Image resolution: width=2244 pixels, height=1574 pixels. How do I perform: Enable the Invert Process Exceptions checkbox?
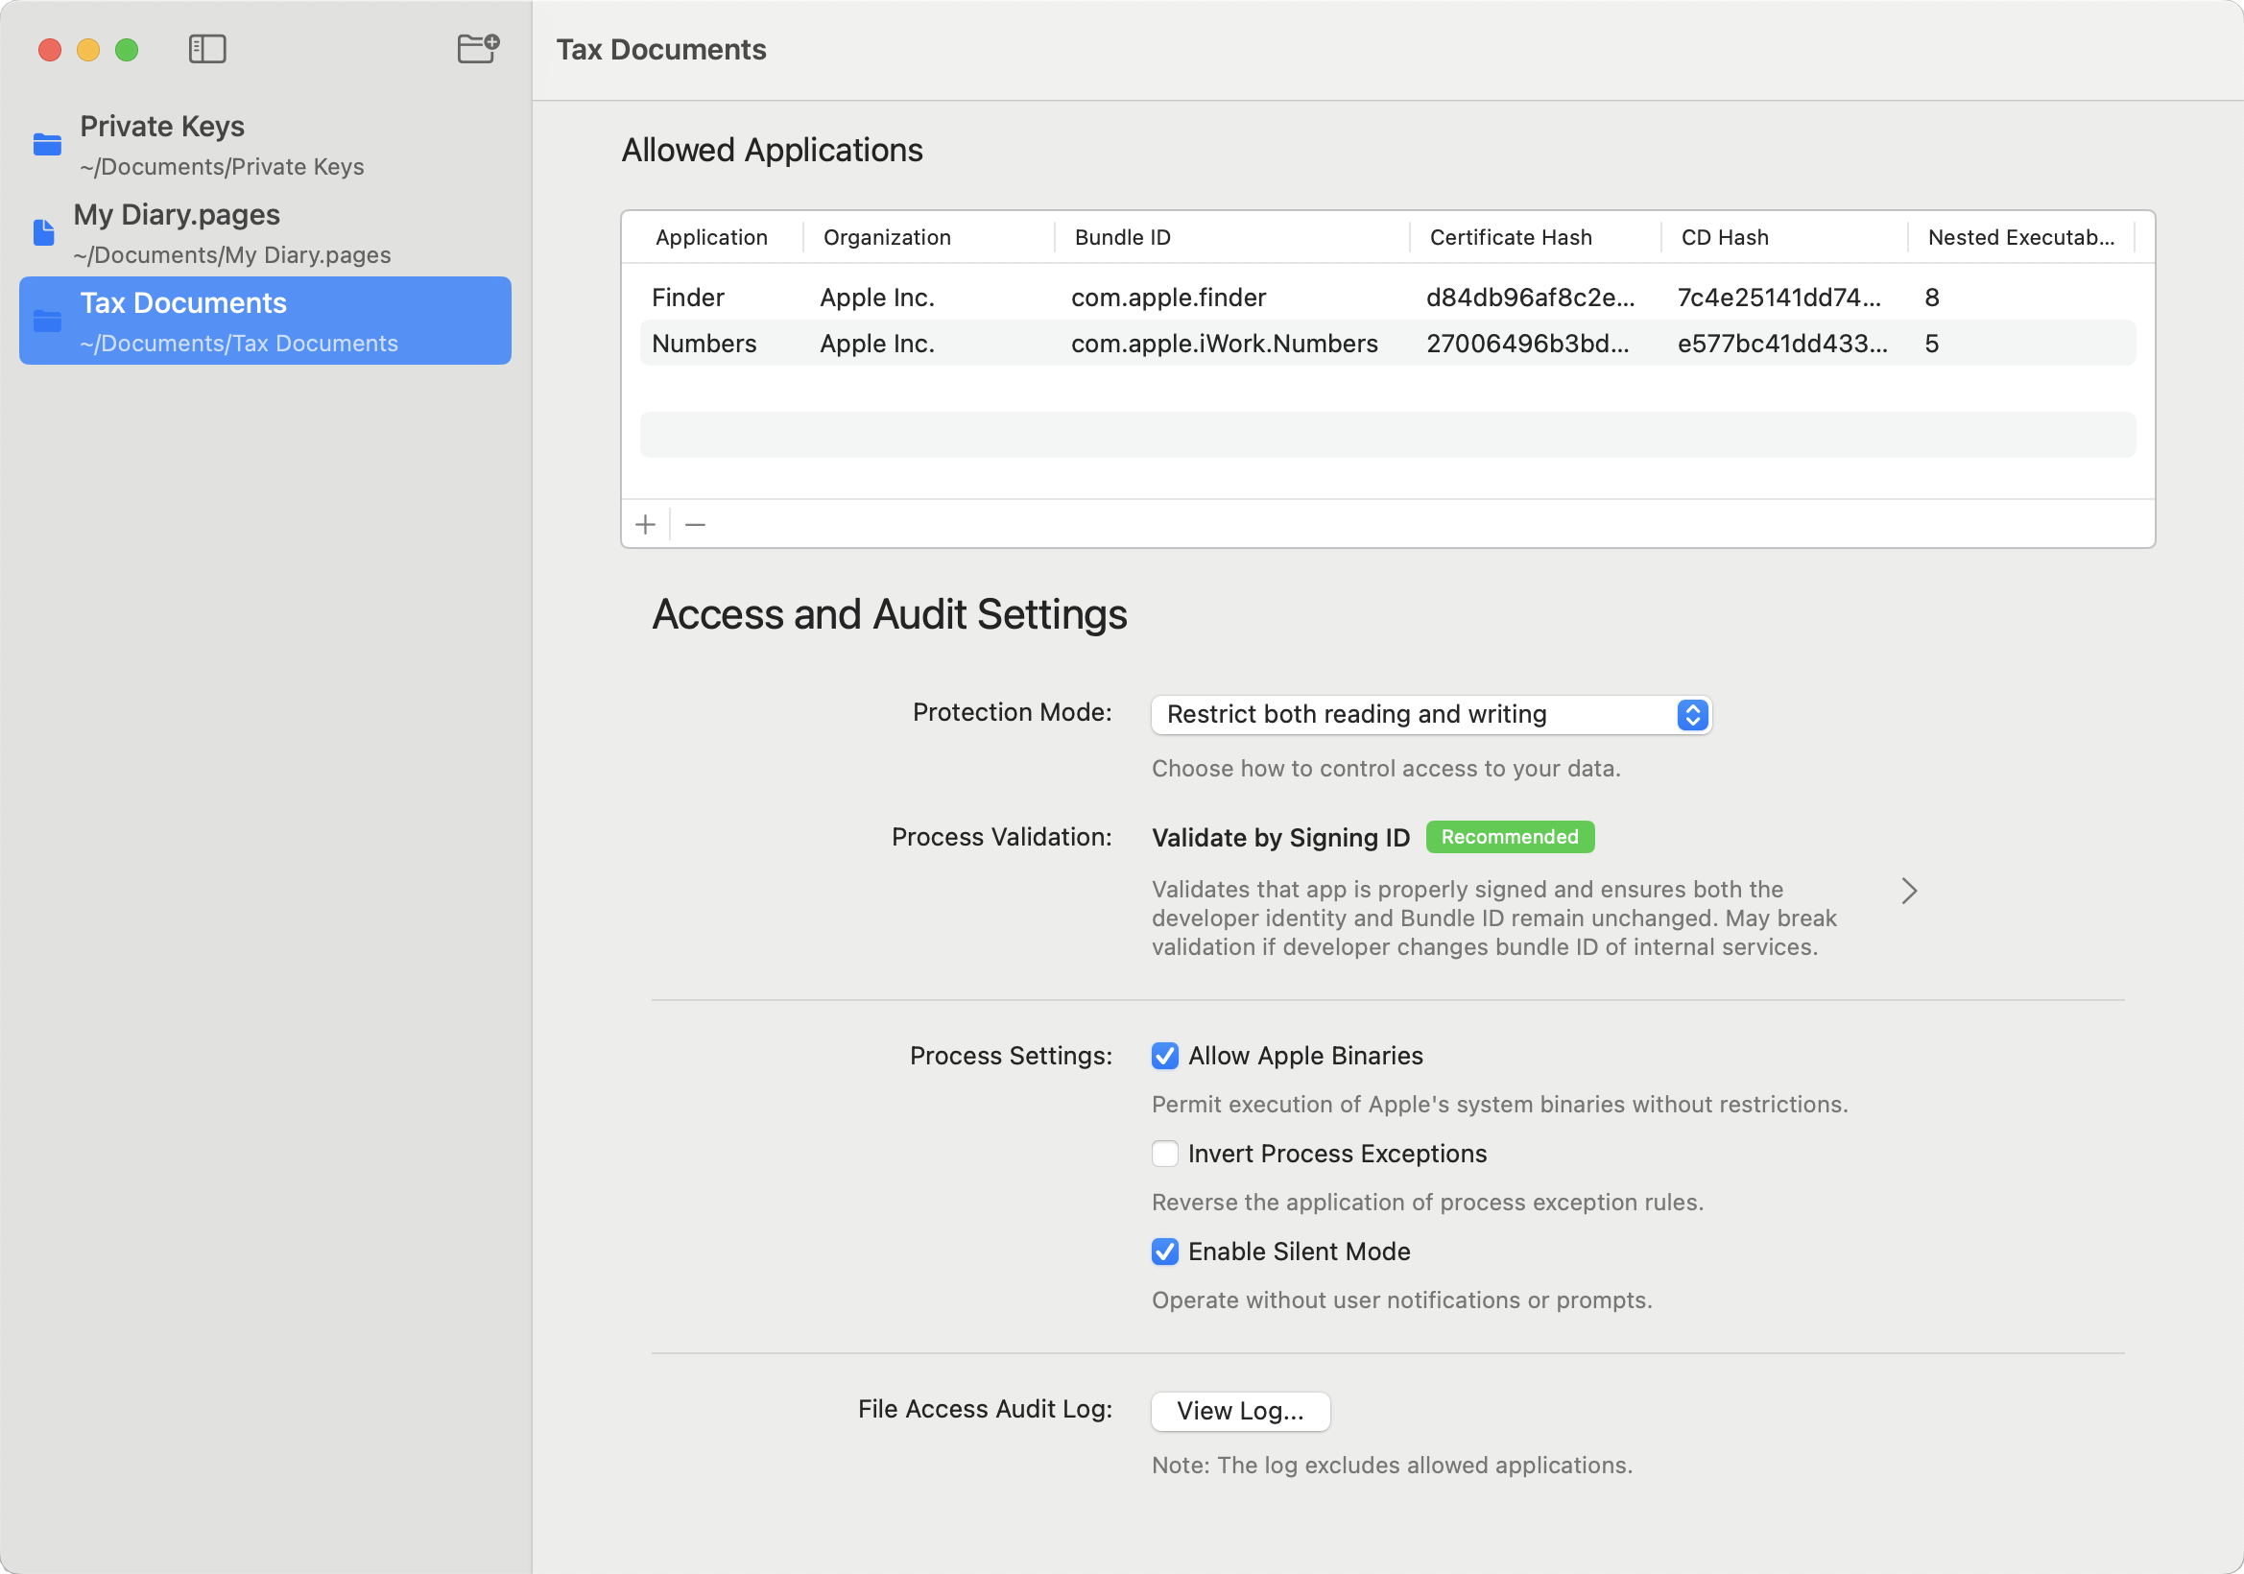[1164, 1154]
